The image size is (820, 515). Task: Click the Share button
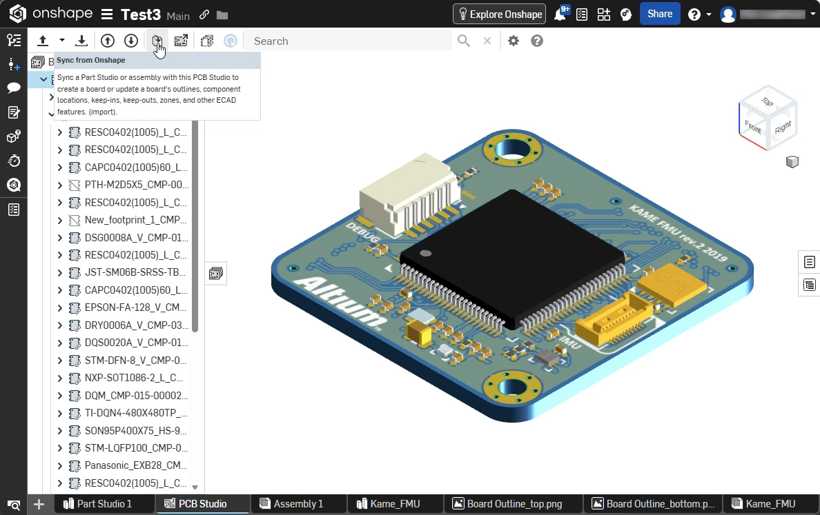coord(659,14)
